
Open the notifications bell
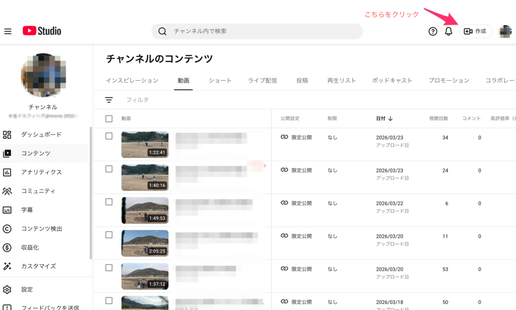coord(448,31)
